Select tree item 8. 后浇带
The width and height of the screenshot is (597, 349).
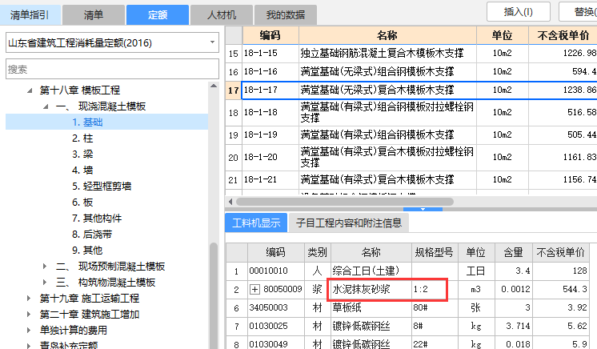(x=92, y=235)
